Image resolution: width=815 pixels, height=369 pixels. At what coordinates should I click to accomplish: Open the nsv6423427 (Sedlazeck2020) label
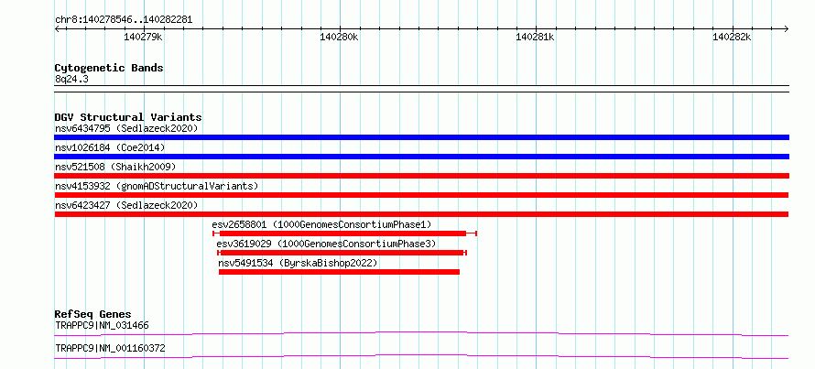coord(126,205)
